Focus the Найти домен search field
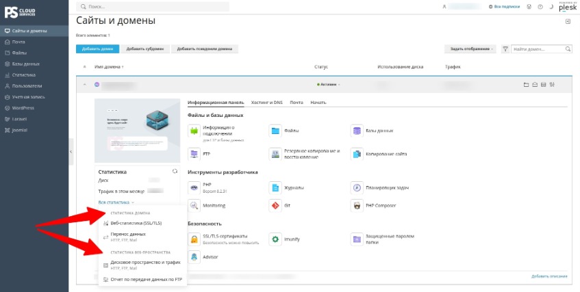Screen dimensions: 580x292 point(541,49)
